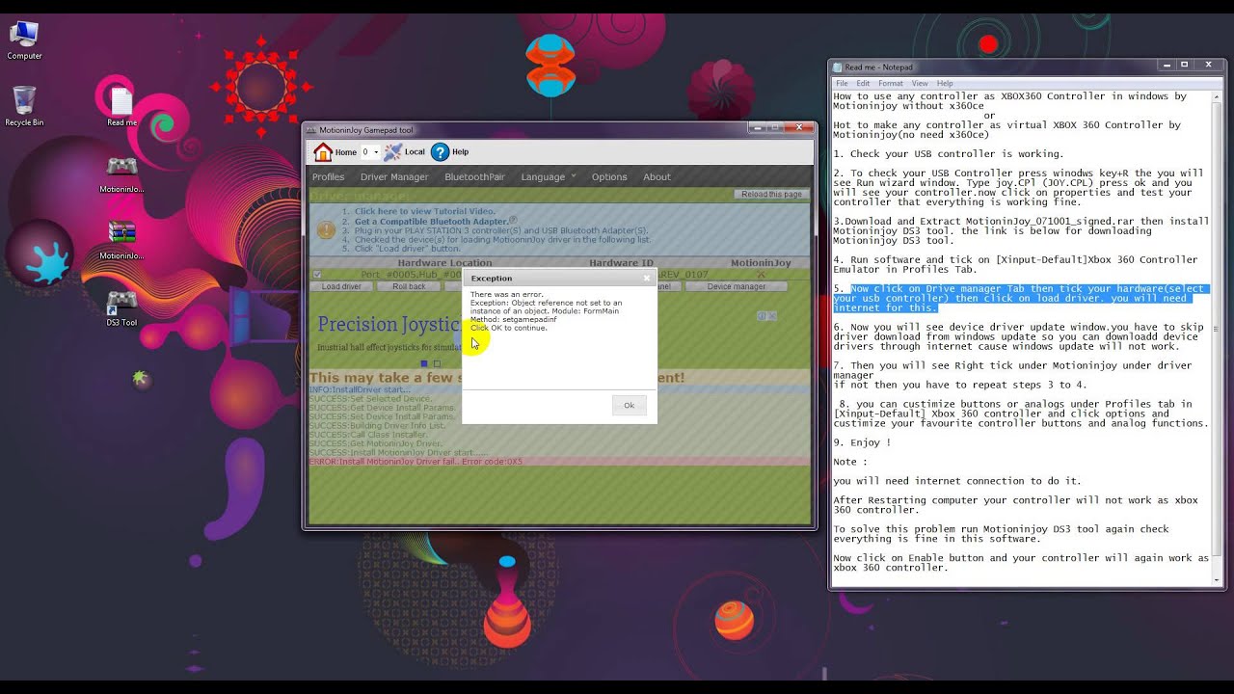Viewport: 1234px width, 694px height.
Task: Click the MotioninJoy Gamepad tool title bar icon
Action: (x=311, y=130)
